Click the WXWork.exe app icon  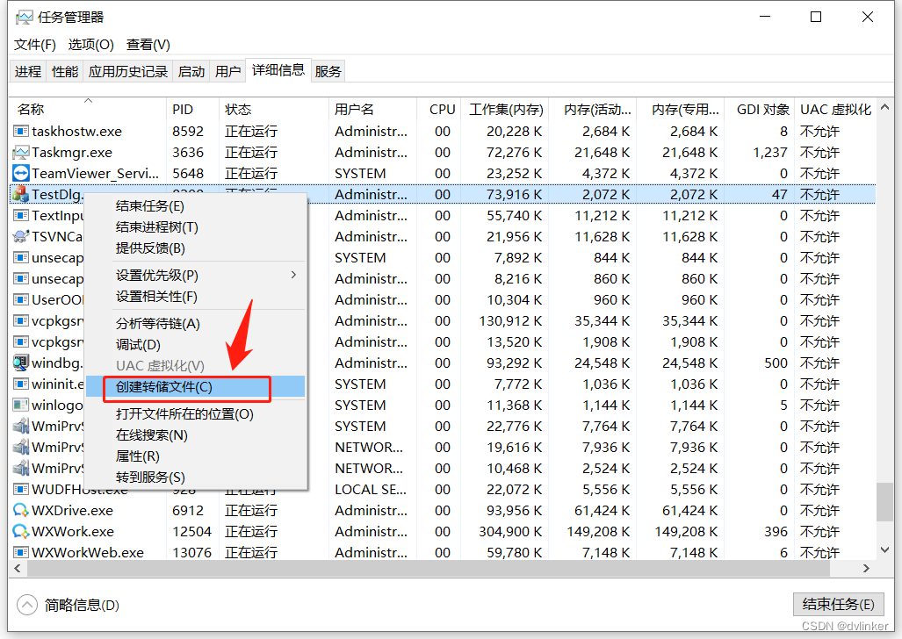(21, 531)
